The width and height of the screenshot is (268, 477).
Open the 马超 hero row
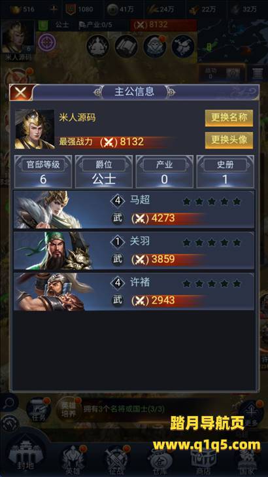[x=134, y=209]
